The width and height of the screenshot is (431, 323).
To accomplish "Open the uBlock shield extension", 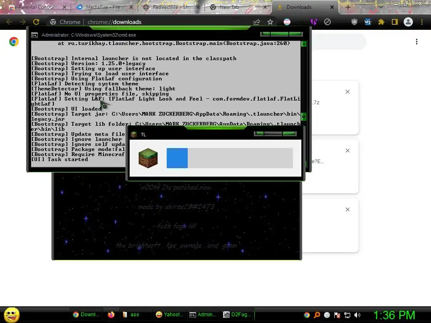I will pyautogui.click(x=354, y=22).
